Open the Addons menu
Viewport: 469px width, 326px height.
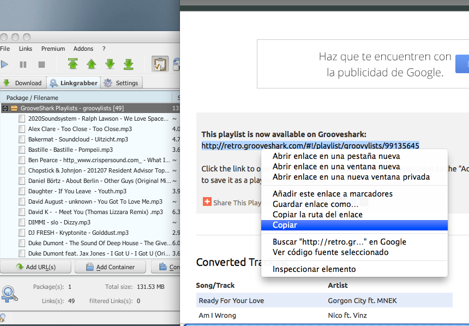(x=83, y=49)
